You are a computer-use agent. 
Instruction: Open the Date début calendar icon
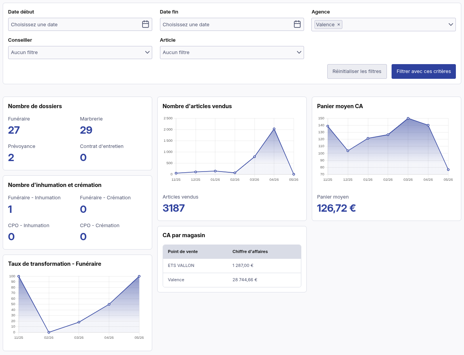click(x=145, y=24)
